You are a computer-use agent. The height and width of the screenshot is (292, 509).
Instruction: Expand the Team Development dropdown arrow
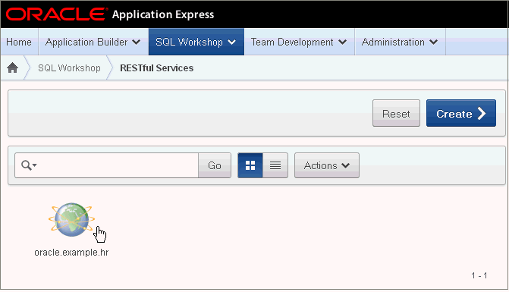tap(342, 42)
